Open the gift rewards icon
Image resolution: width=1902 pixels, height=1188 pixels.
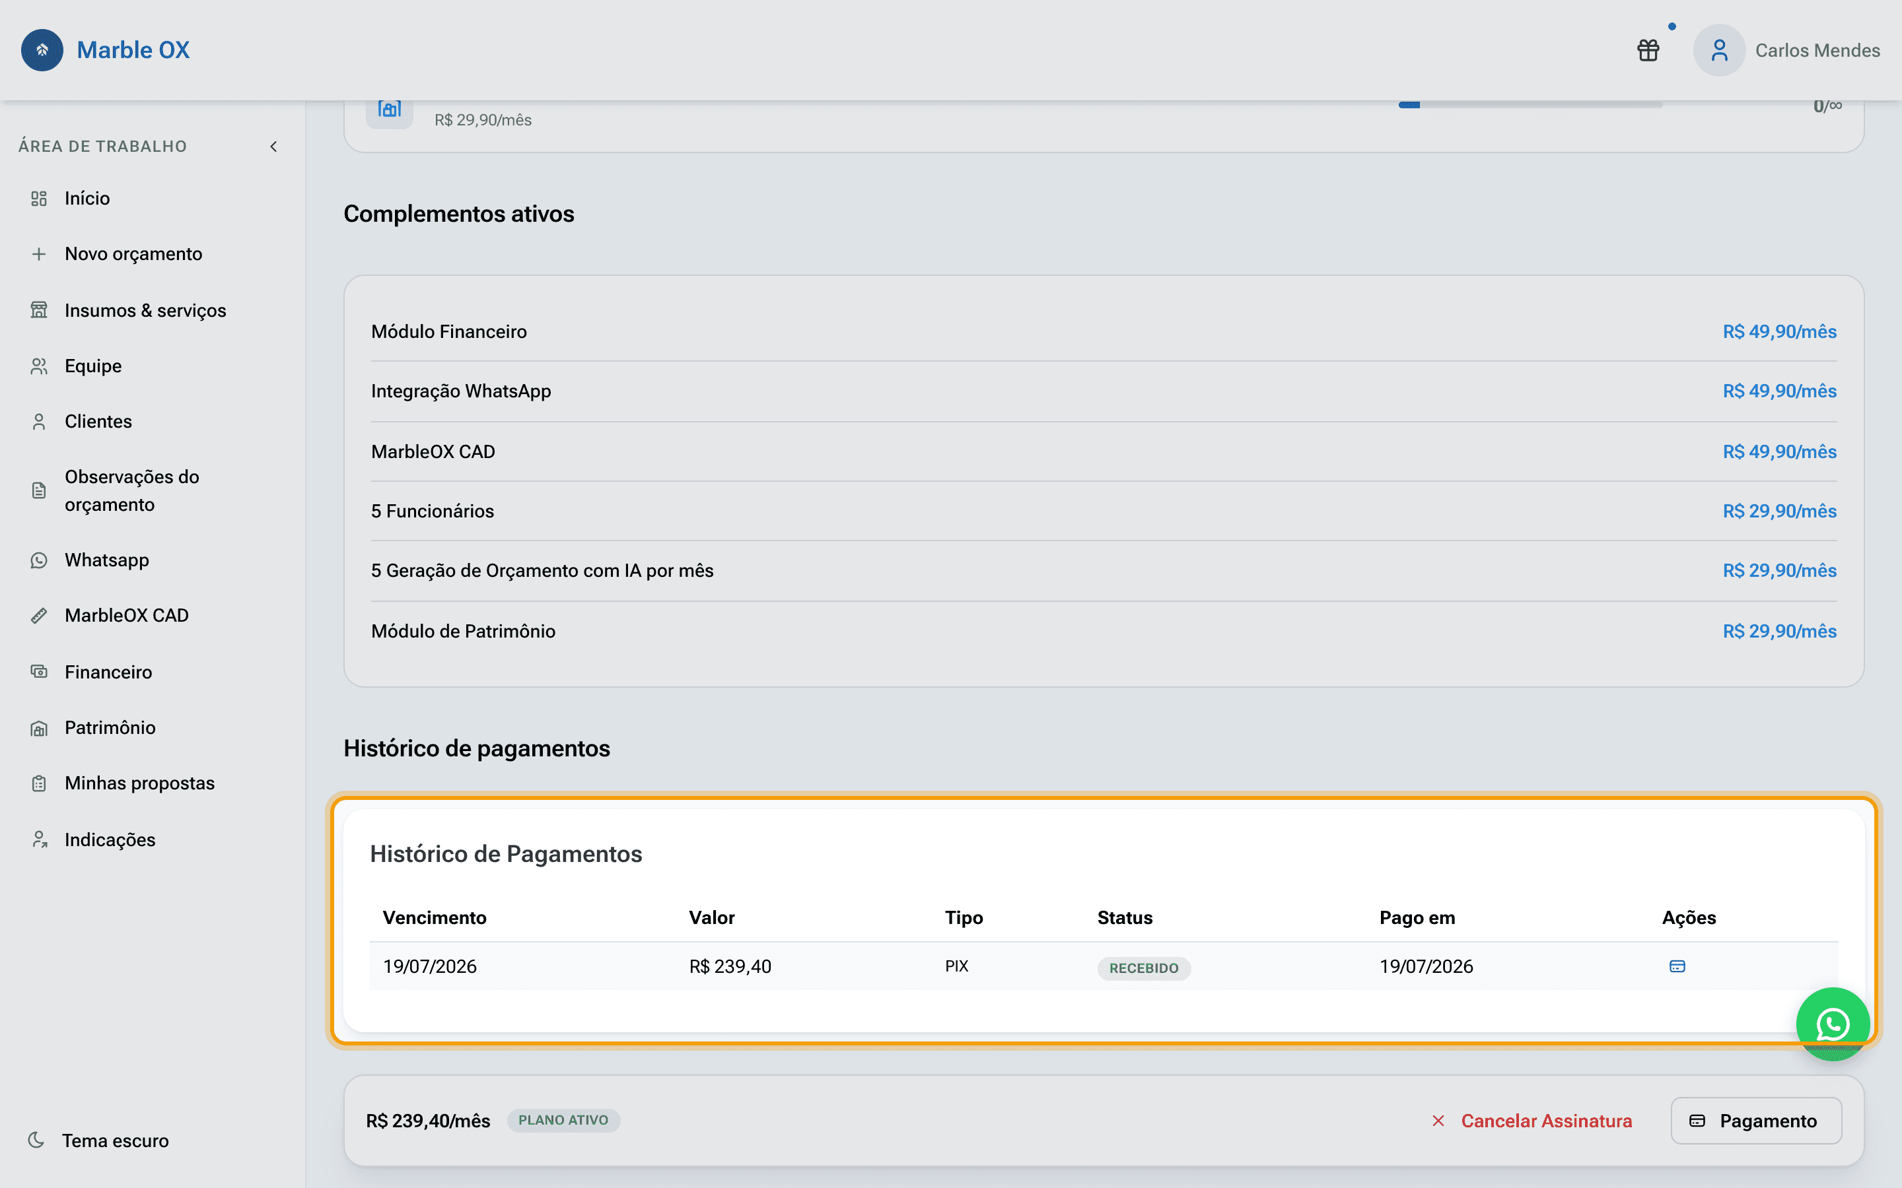click(x=1648, y=50)
